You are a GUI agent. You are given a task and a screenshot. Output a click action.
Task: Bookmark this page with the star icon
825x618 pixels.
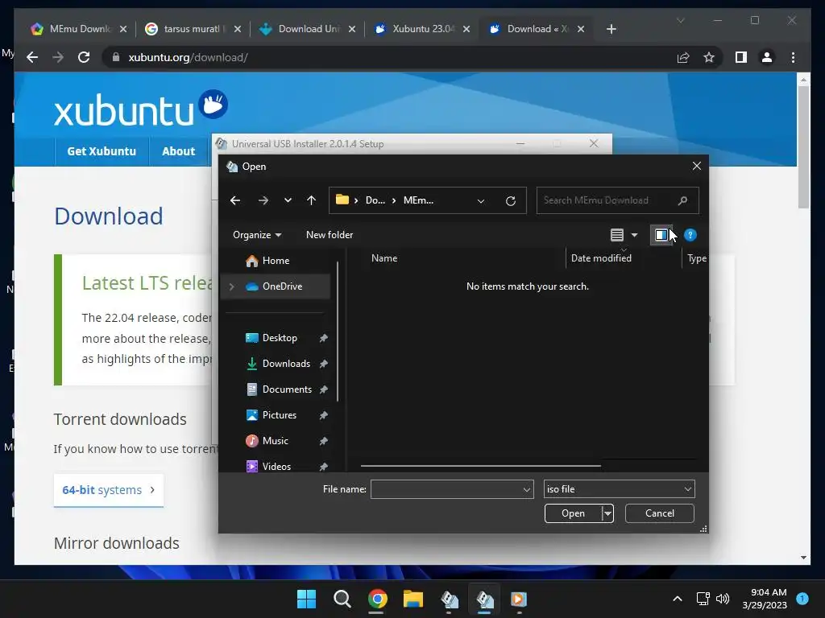tap(709, 57)
